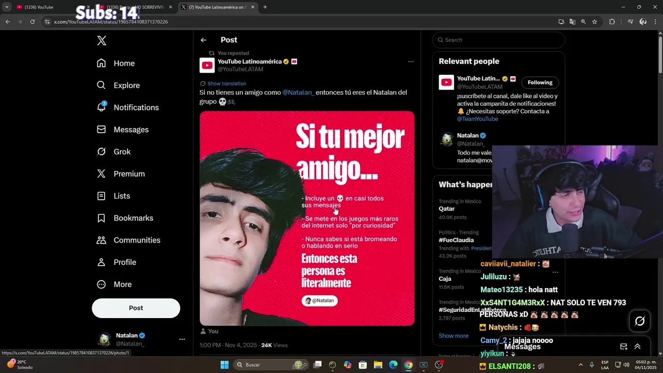Open Messages from the left sidebar
Viewport: 663px width, 373px height.
[x=122, y=130]
